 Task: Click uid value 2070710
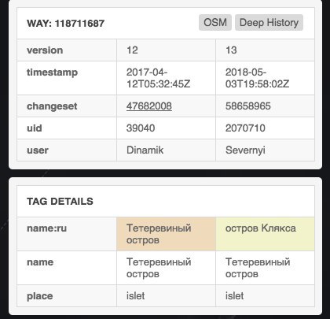245,128
